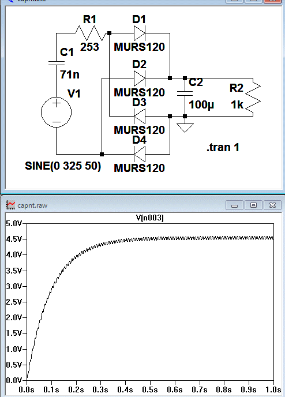Select the R1 resistor symbol in the schematic
The width and height of the screenshot is (285, 397).
[x=91, y=33]
